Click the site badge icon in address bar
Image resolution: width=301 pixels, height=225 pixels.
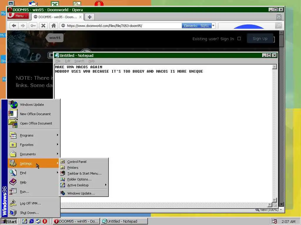pyautogui.click(x=63, y=26)
